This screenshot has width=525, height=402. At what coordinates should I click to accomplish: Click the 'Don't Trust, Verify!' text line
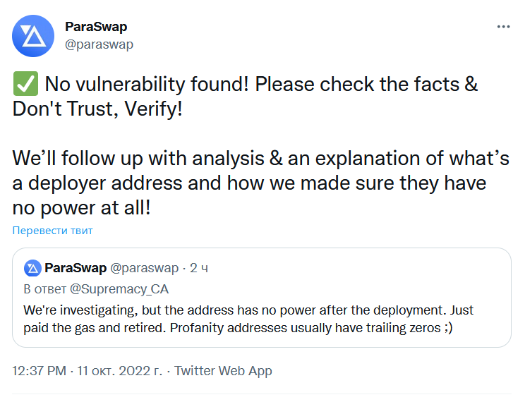[x=97, y=109]
